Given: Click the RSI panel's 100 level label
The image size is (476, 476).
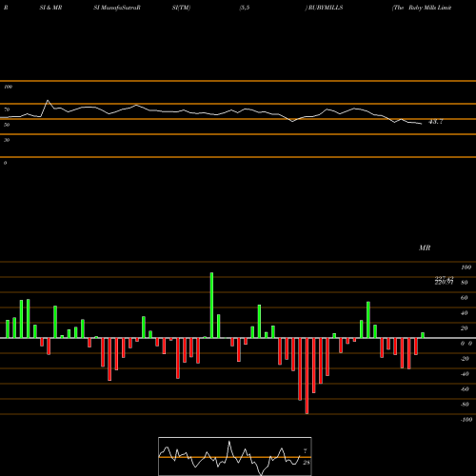Looking at the screenshot, I should (x=8, y=87).
